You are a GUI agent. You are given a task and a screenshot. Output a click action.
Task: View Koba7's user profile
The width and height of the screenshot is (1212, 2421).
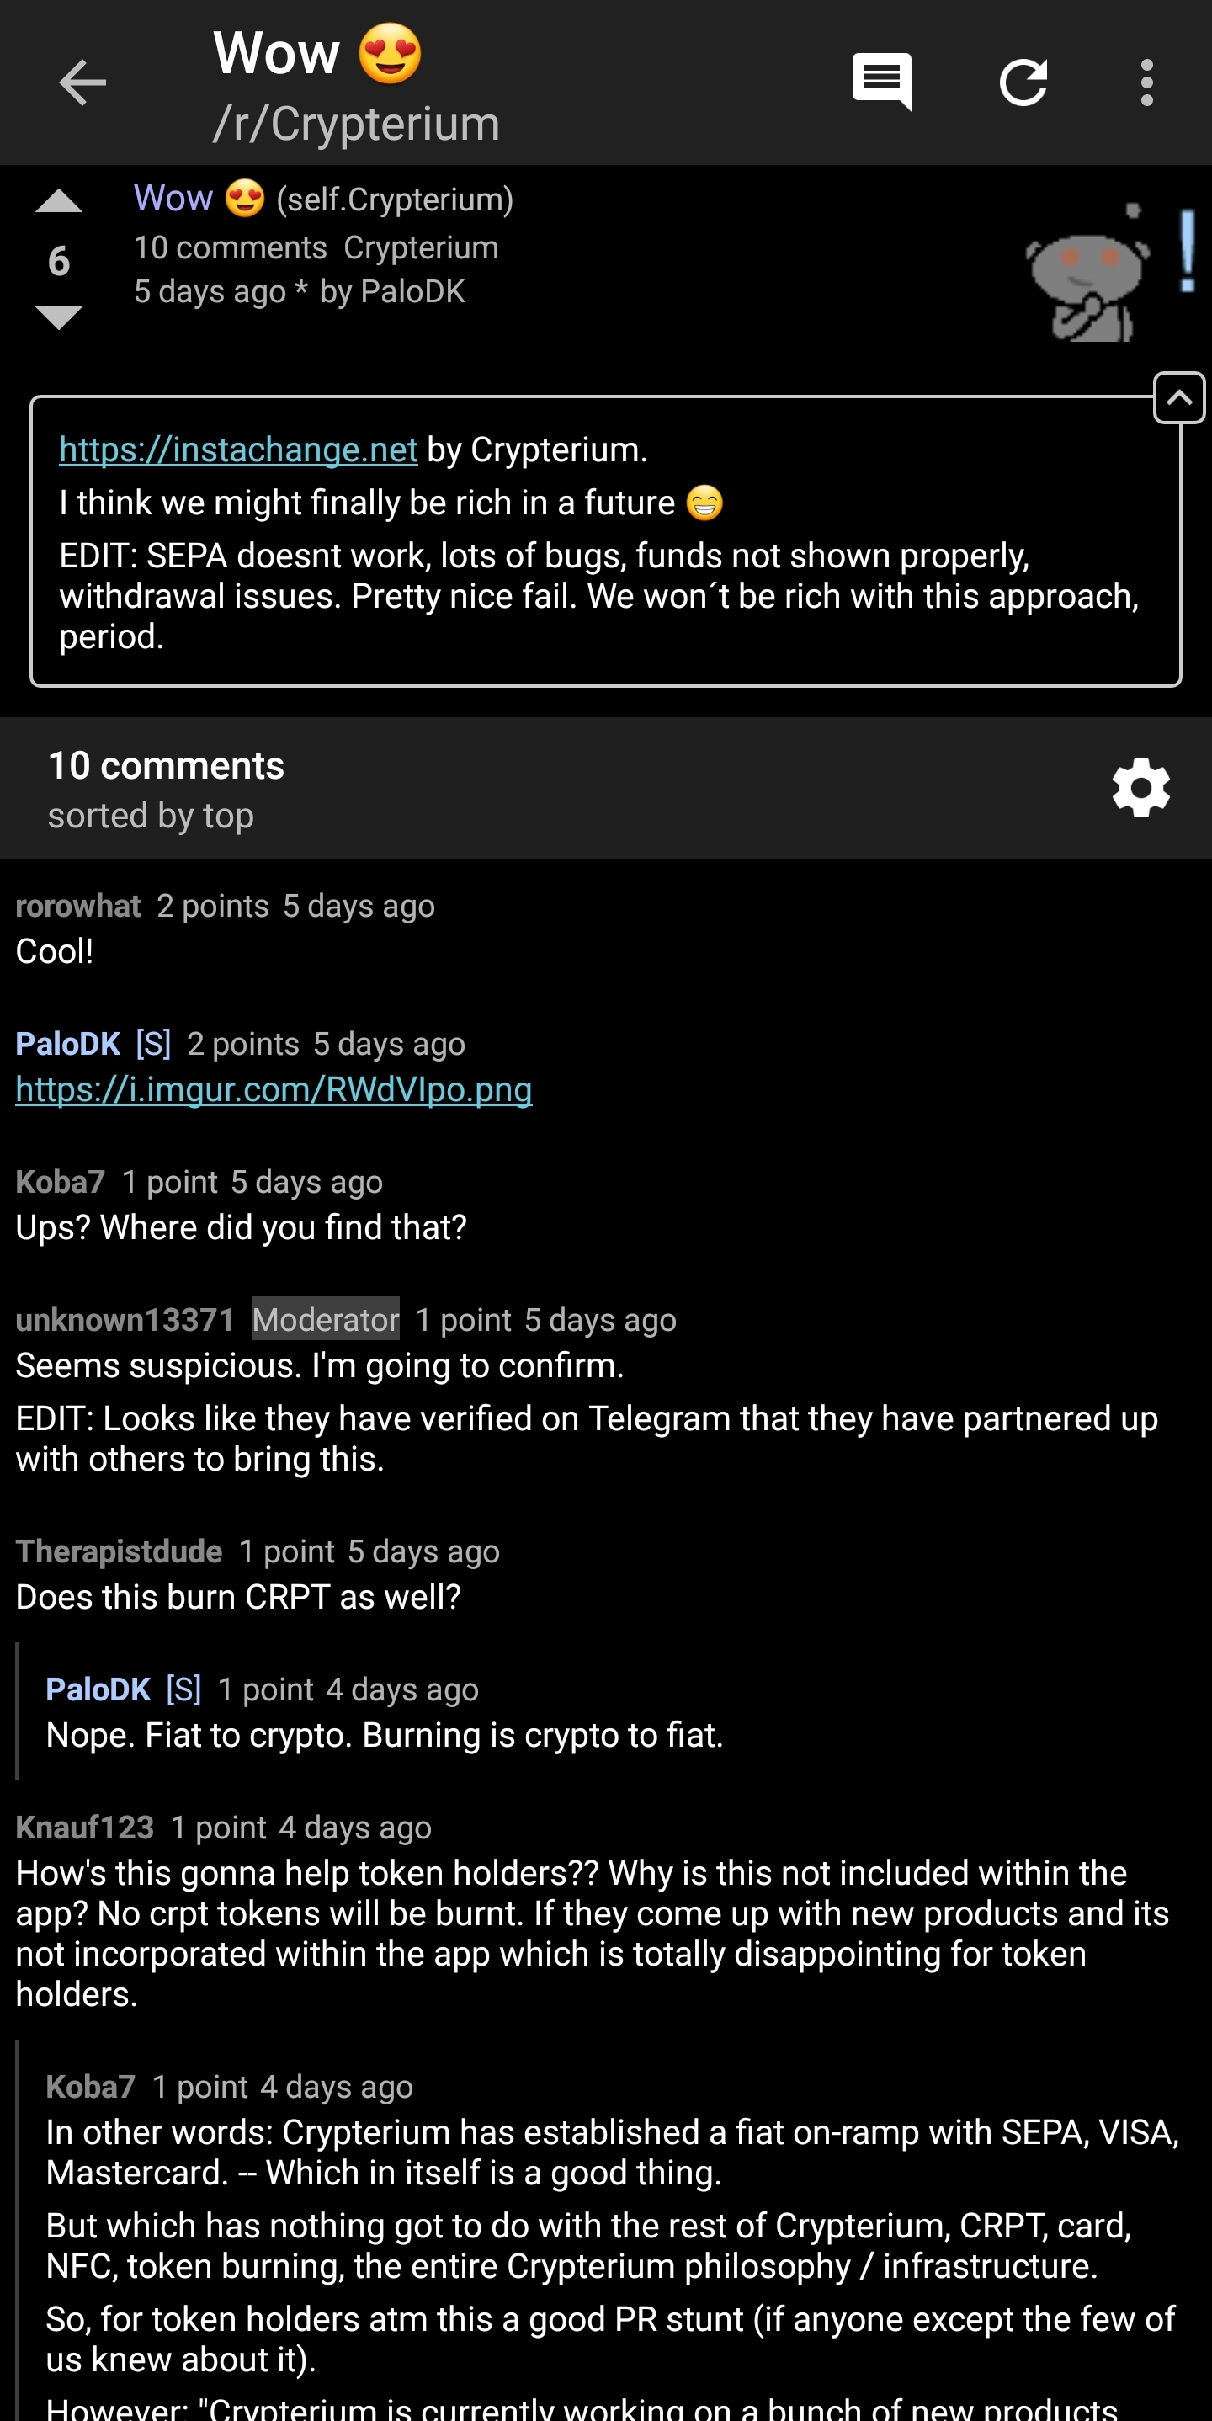[60, 1180]
